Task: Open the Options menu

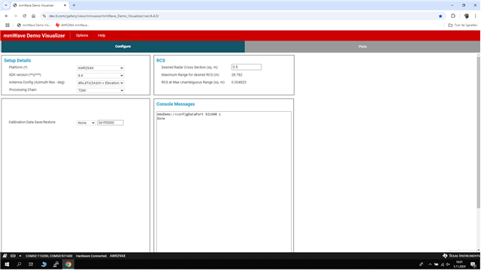Action: (82, 35)
